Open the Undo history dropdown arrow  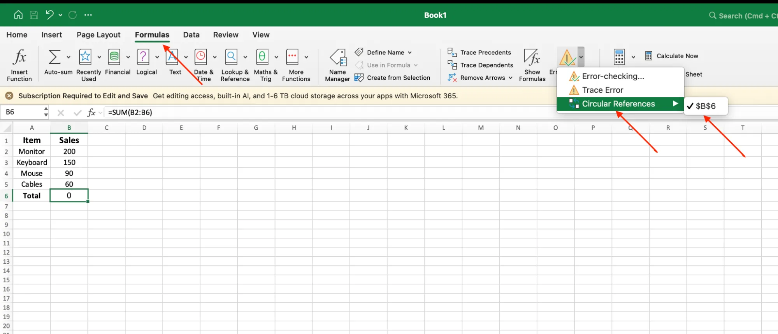click(x=60, y=15)
